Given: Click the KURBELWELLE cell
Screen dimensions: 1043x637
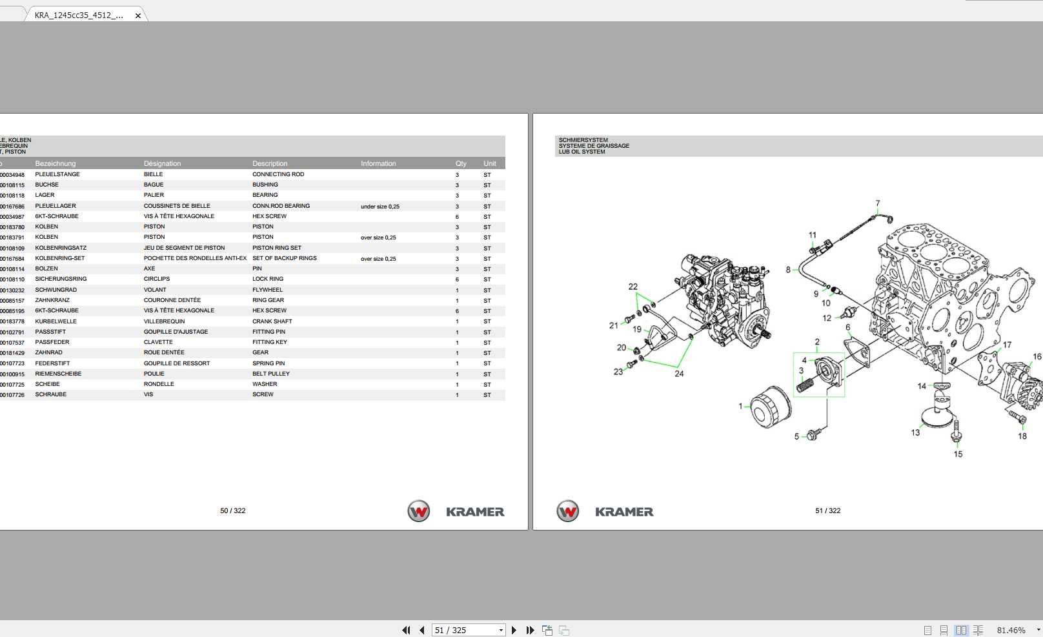Looking at the screenshot, I should (56, 321).
